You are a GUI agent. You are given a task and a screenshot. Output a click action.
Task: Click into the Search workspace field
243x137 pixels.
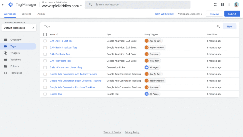coord(139,5)
